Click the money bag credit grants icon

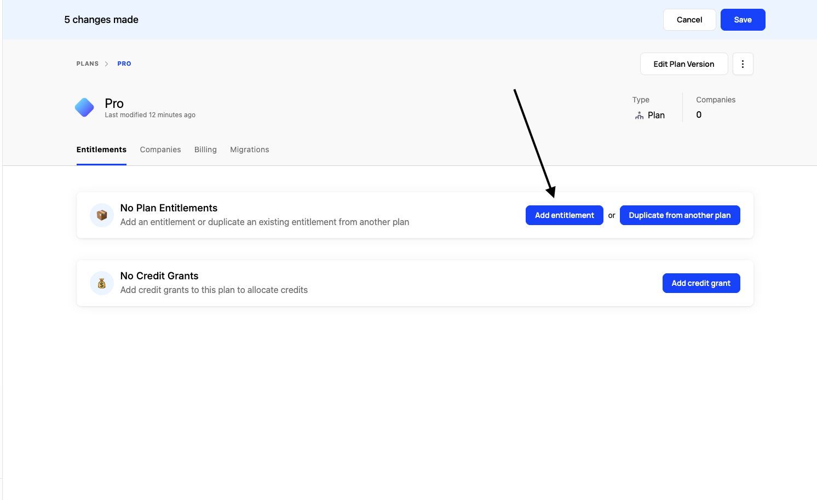[102, 283]
